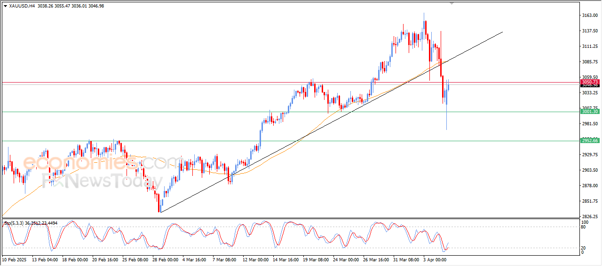Click the 10 Feb 2025 date label
Viewport: 602px width, 266px height.
point(14,259)
